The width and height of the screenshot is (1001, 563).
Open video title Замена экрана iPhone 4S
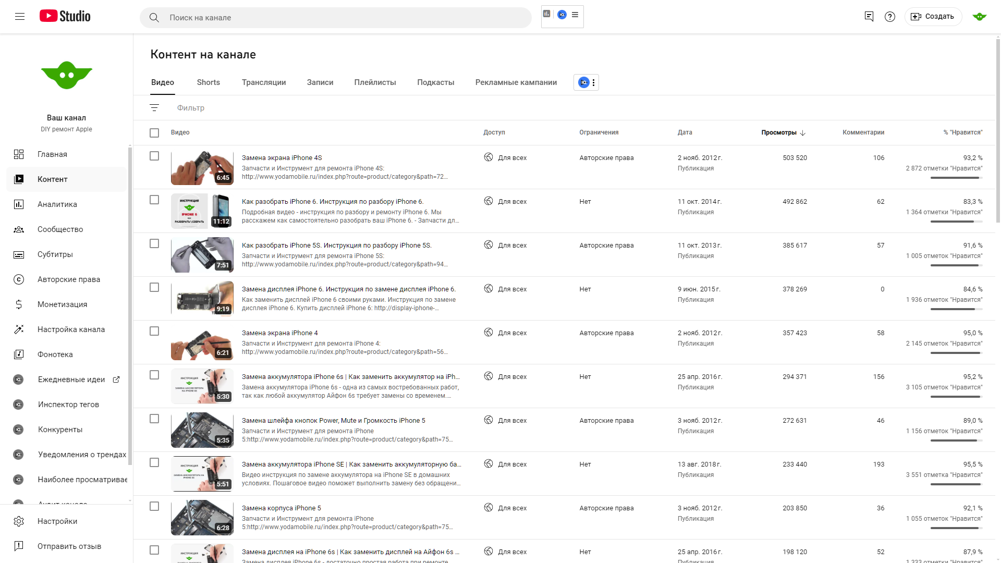(x=282, y=158)
